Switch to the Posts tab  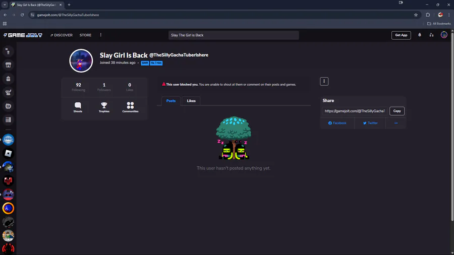(171, 101)
